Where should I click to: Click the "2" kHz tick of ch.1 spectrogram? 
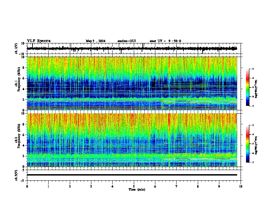[24, 100]
